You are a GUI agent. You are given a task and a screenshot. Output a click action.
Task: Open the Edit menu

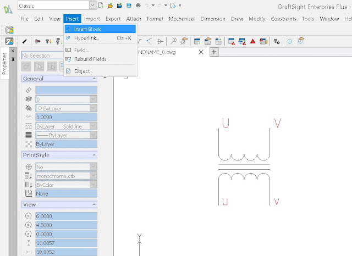39,19
